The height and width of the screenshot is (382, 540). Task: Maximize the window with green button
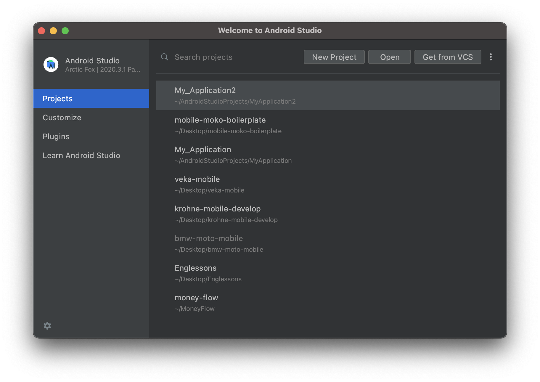(x=65, y=31)
